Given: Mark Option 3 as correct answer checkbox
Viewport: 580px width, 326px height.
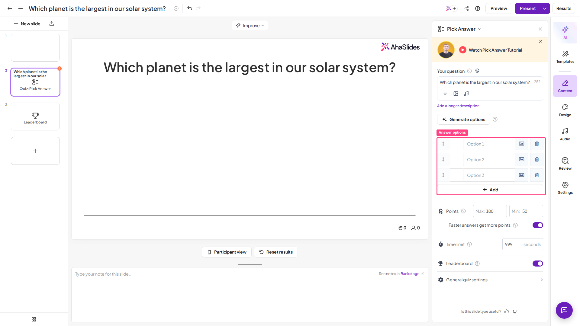Looking at the screenshot, I should coord(456,175).
